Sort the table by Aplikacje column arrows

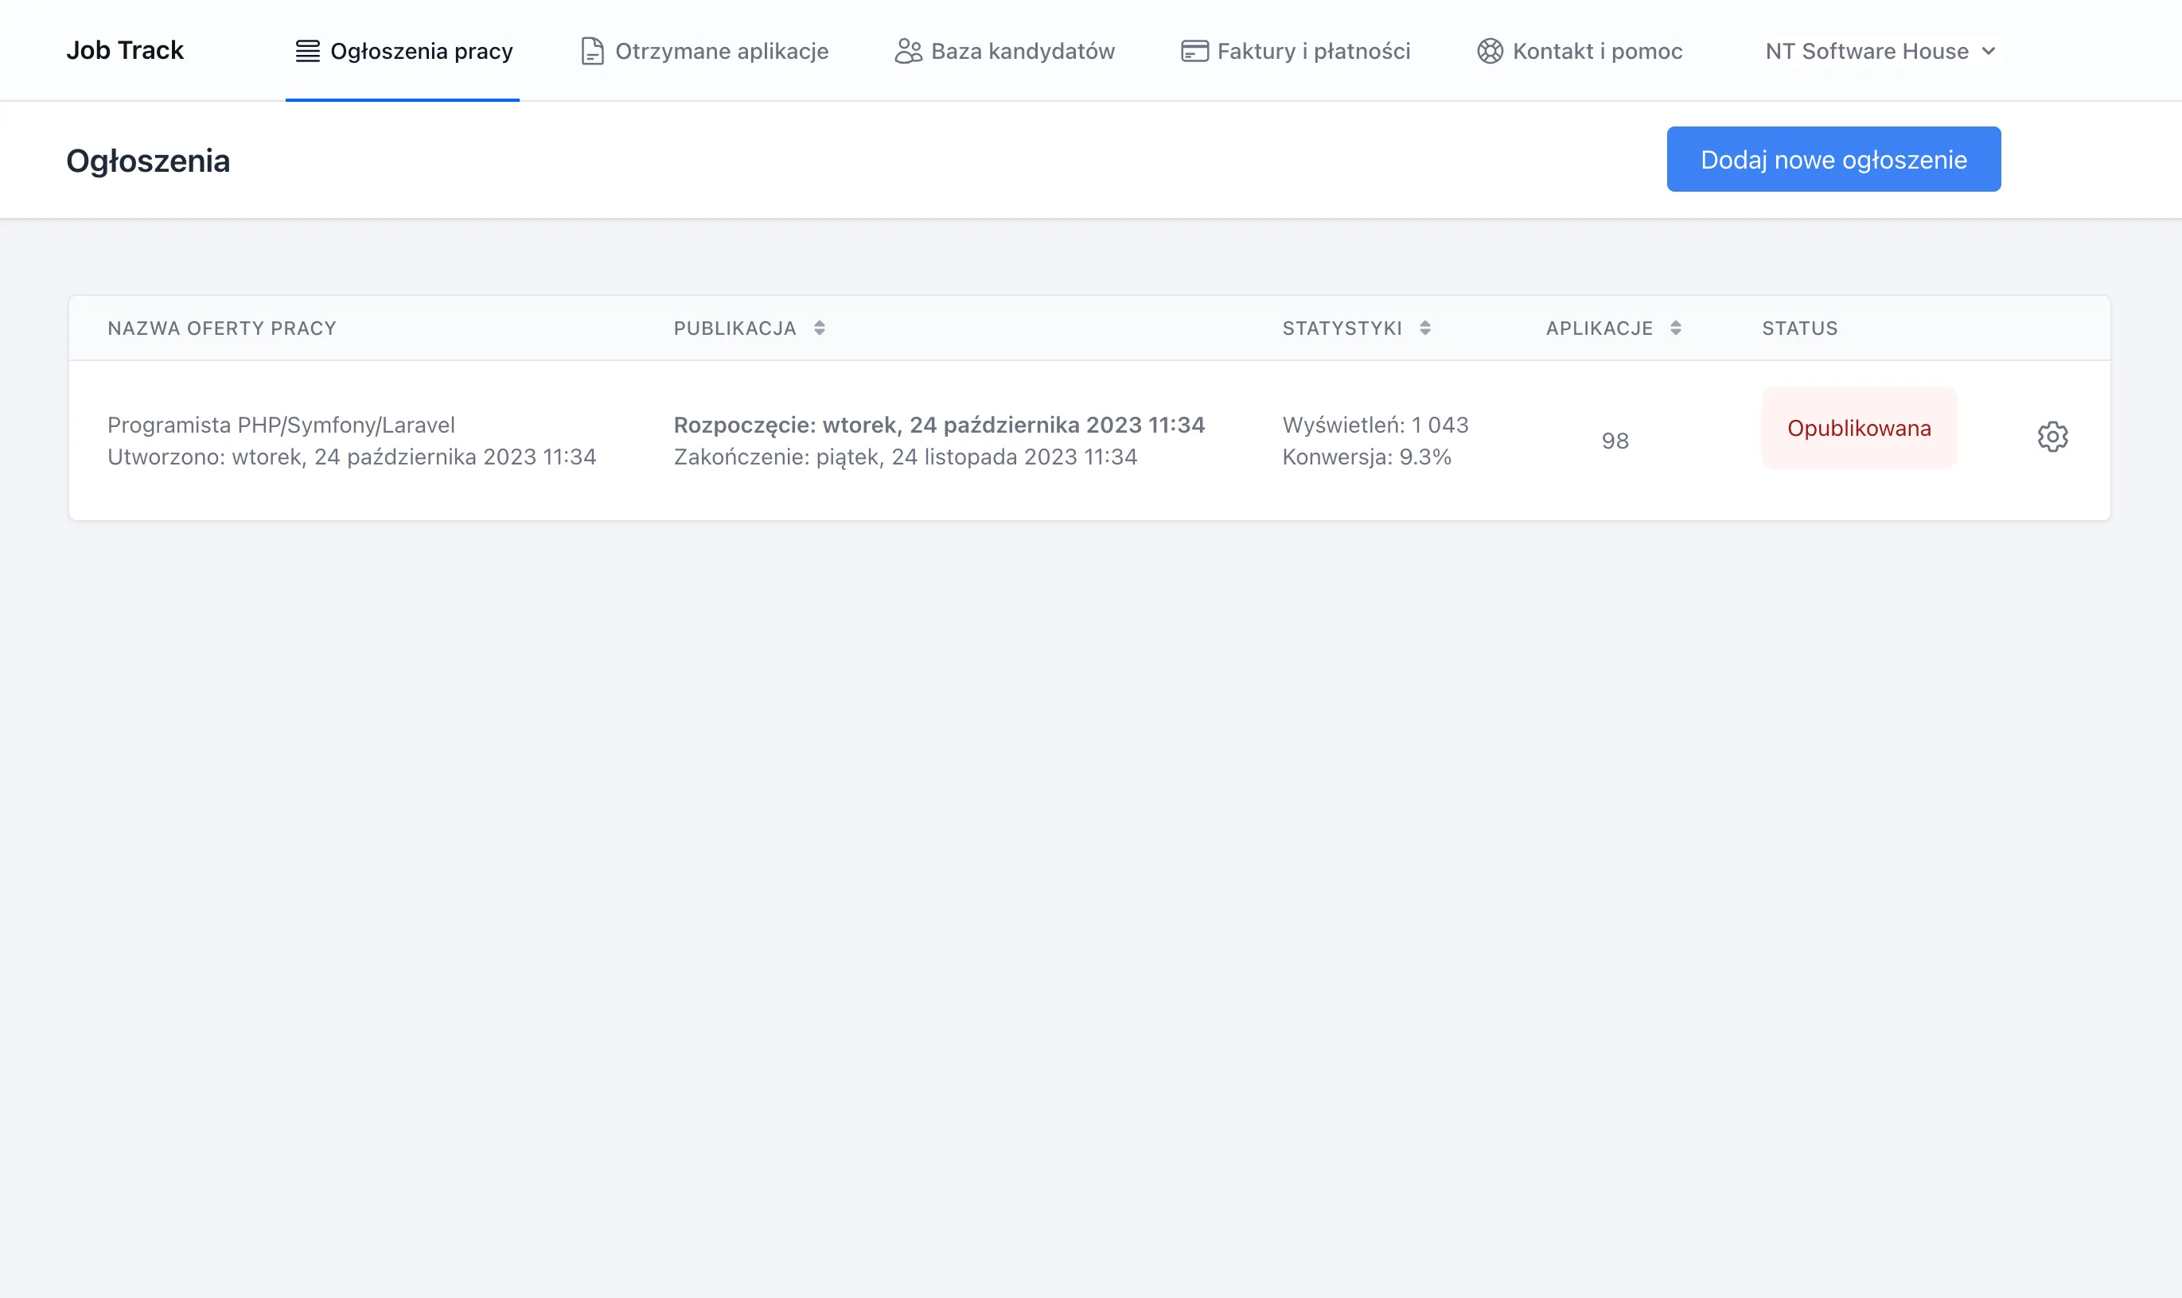[x=1674, y=328]
